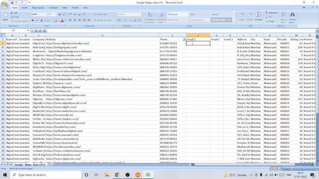
Task: Activate Format Painter
Action: pos(19,21)
